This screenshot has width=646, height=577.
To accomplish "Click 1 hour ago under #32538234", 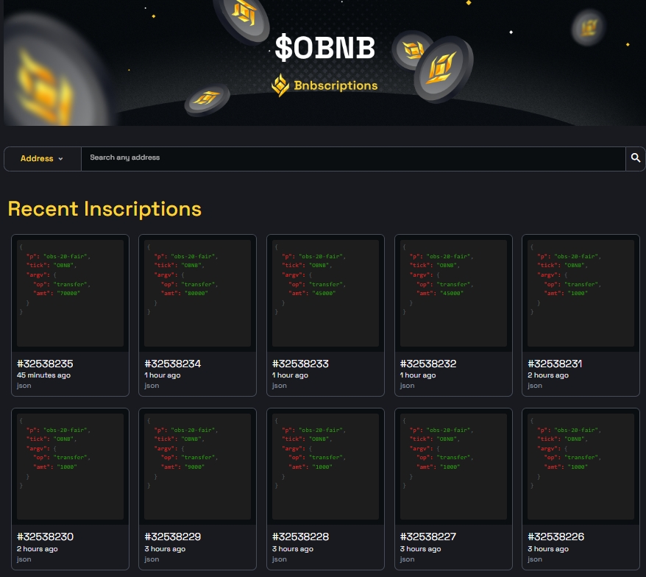I will pyautogui.click(x=163, y=375).
